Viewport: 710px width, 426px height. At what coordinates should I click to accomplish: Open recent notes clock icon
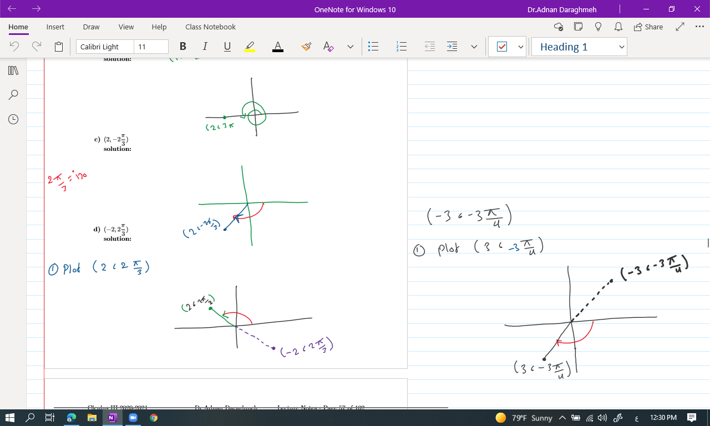click(13, 119)
